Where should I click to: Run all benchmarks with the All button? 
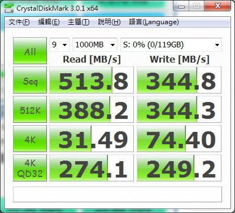(30, 51)
